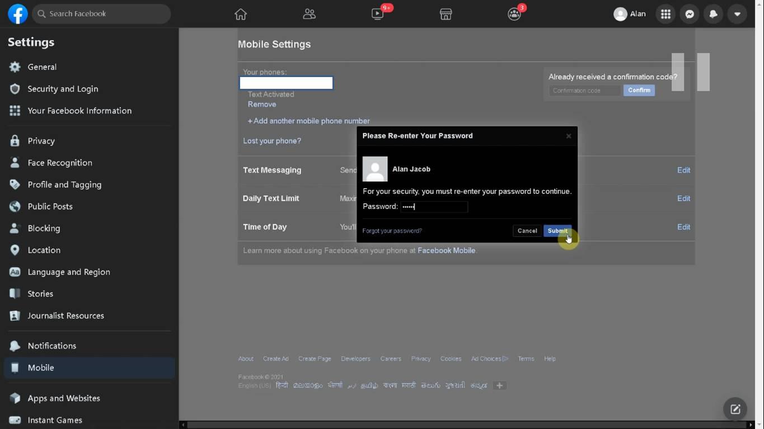The image size is (764, 429).
Task: Open Notifications settings
Action: (x=90, y=346)
